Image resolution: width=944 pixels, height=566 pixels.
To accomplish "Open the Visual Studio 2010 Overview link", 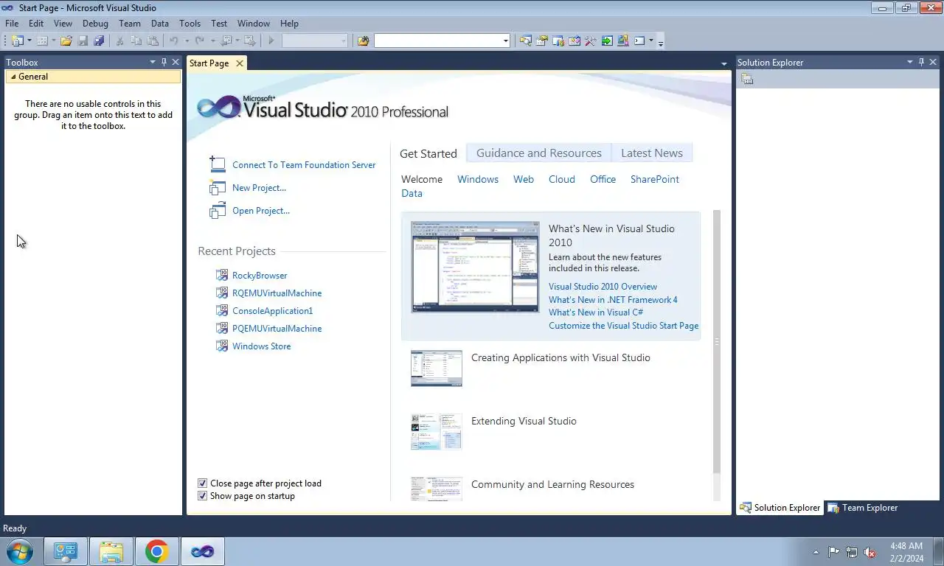I will tap(603, 287).
